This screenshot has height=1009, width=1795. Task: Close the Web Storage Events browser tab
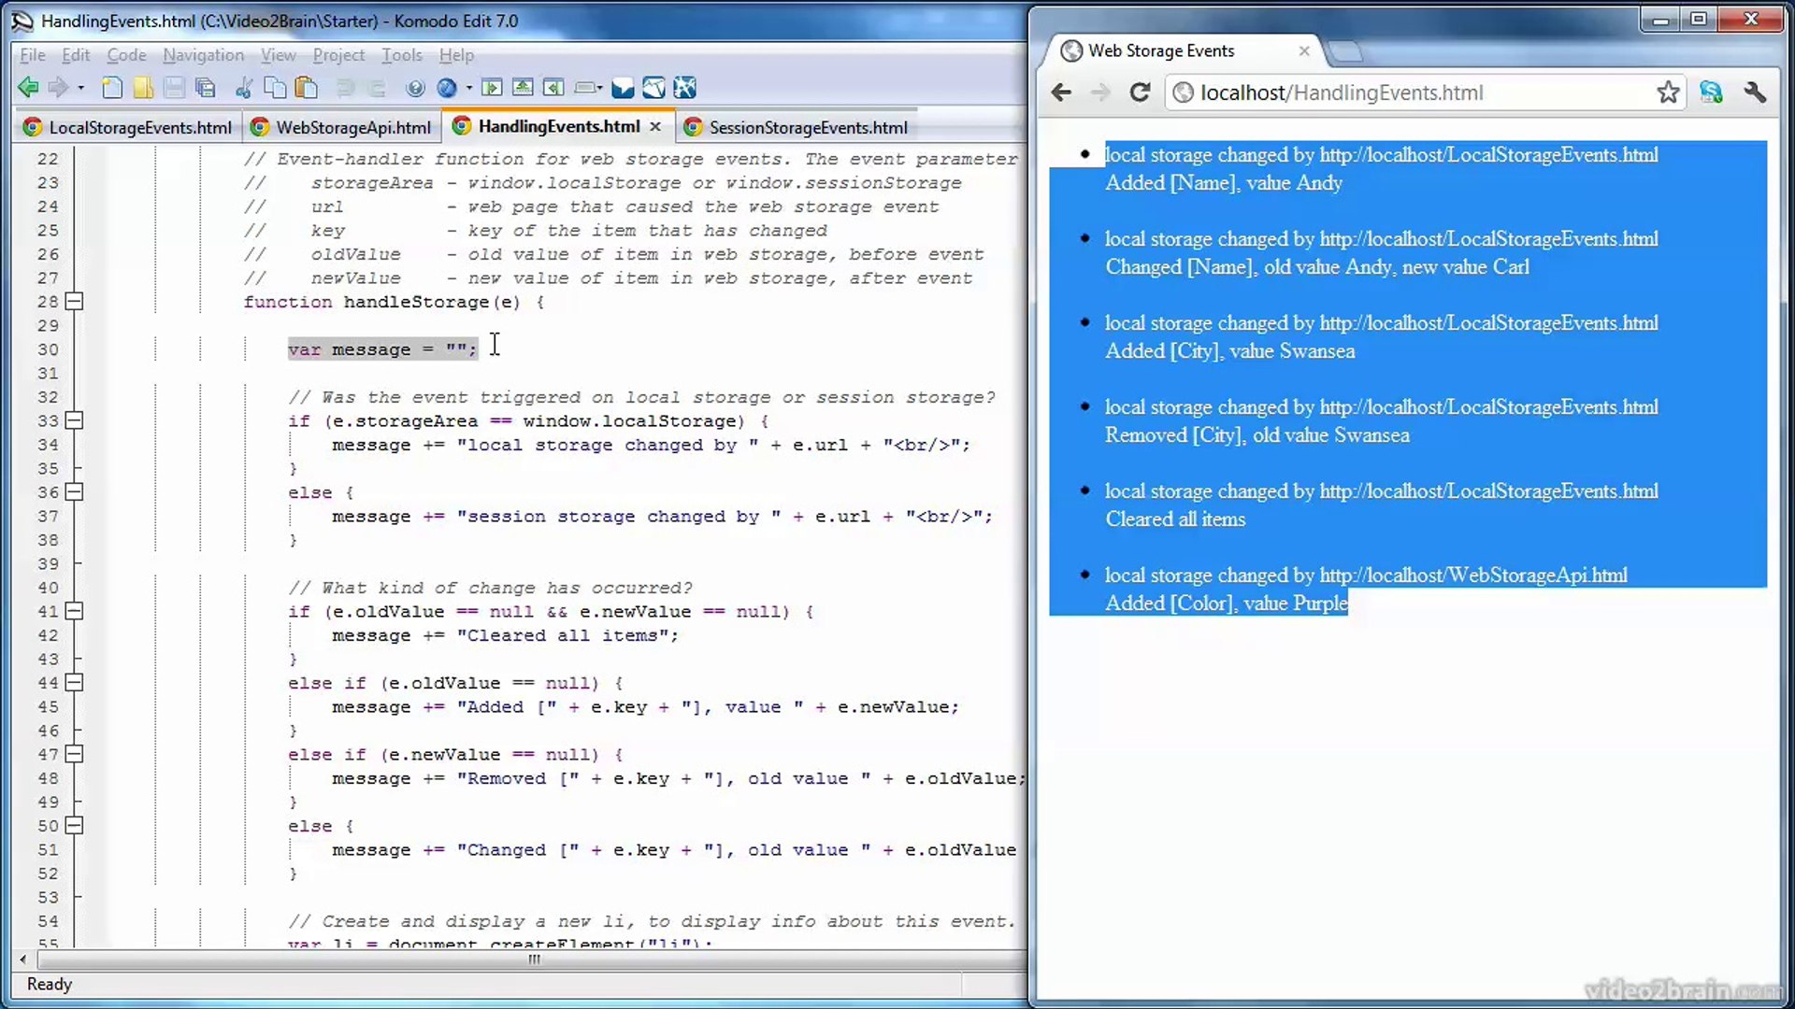(1304, 51)
